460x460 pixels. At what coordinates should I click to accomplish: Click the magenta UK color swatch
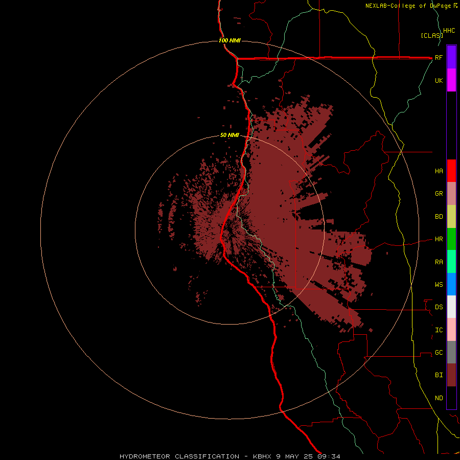tap(451, 80)
